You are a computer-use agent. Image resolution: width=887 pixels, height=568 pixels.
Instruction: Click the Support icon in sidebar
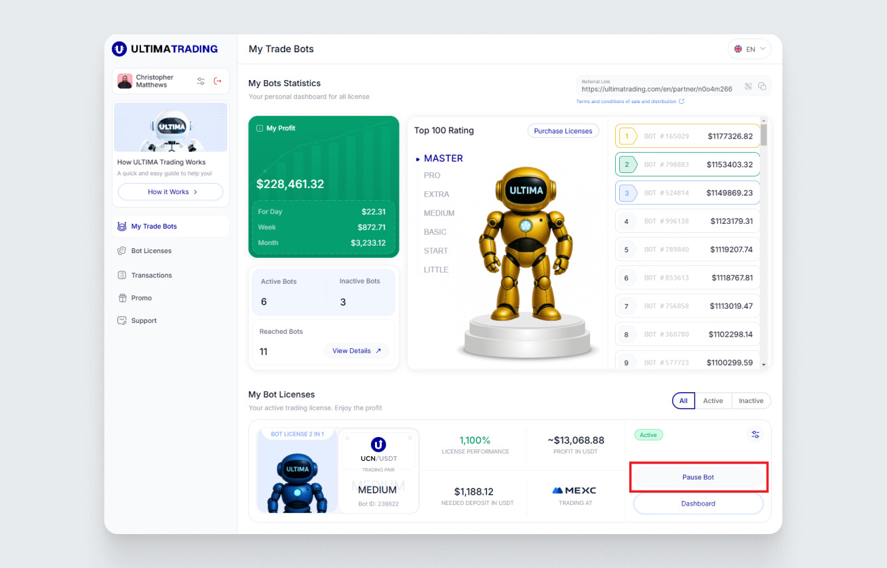pos(122,320)
